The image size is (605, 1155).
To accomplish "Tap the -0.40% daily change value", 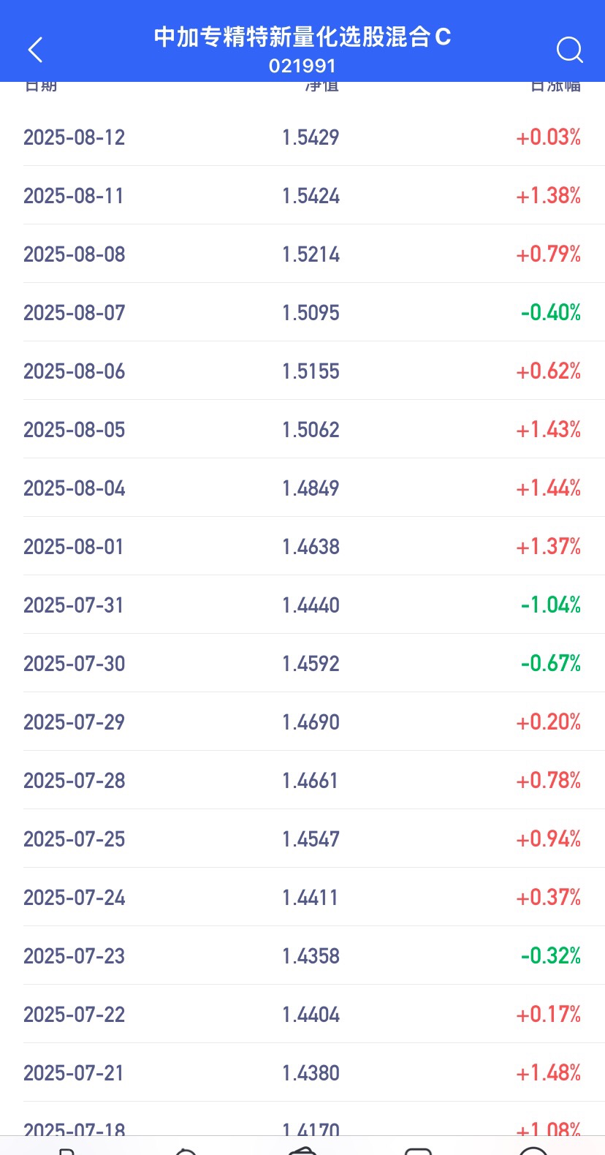I will coord(550,313).
